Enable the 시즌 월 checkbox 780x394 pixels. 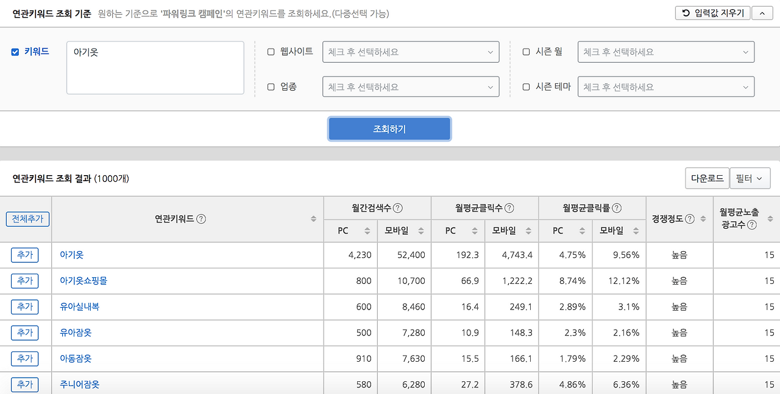526,52
